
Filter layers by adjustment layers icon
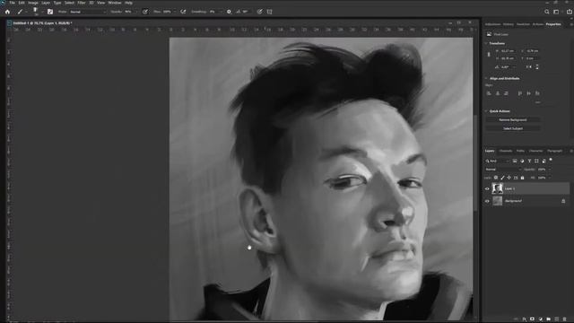522,161
